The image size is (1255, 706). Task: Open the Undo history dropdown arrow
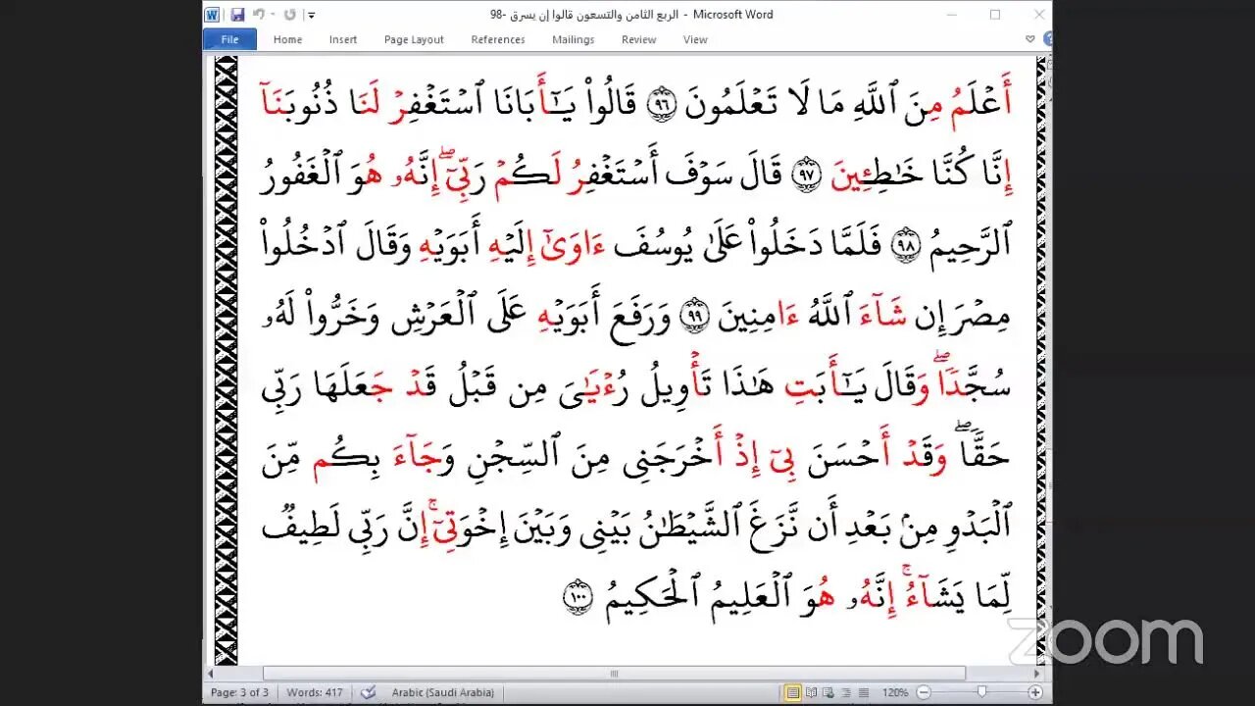pyautogui.click(x=271, y=15)
